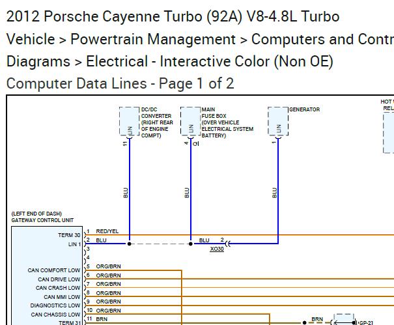Select the DC/DC converter component box
The image size is (394, 325).
point(130,121)
